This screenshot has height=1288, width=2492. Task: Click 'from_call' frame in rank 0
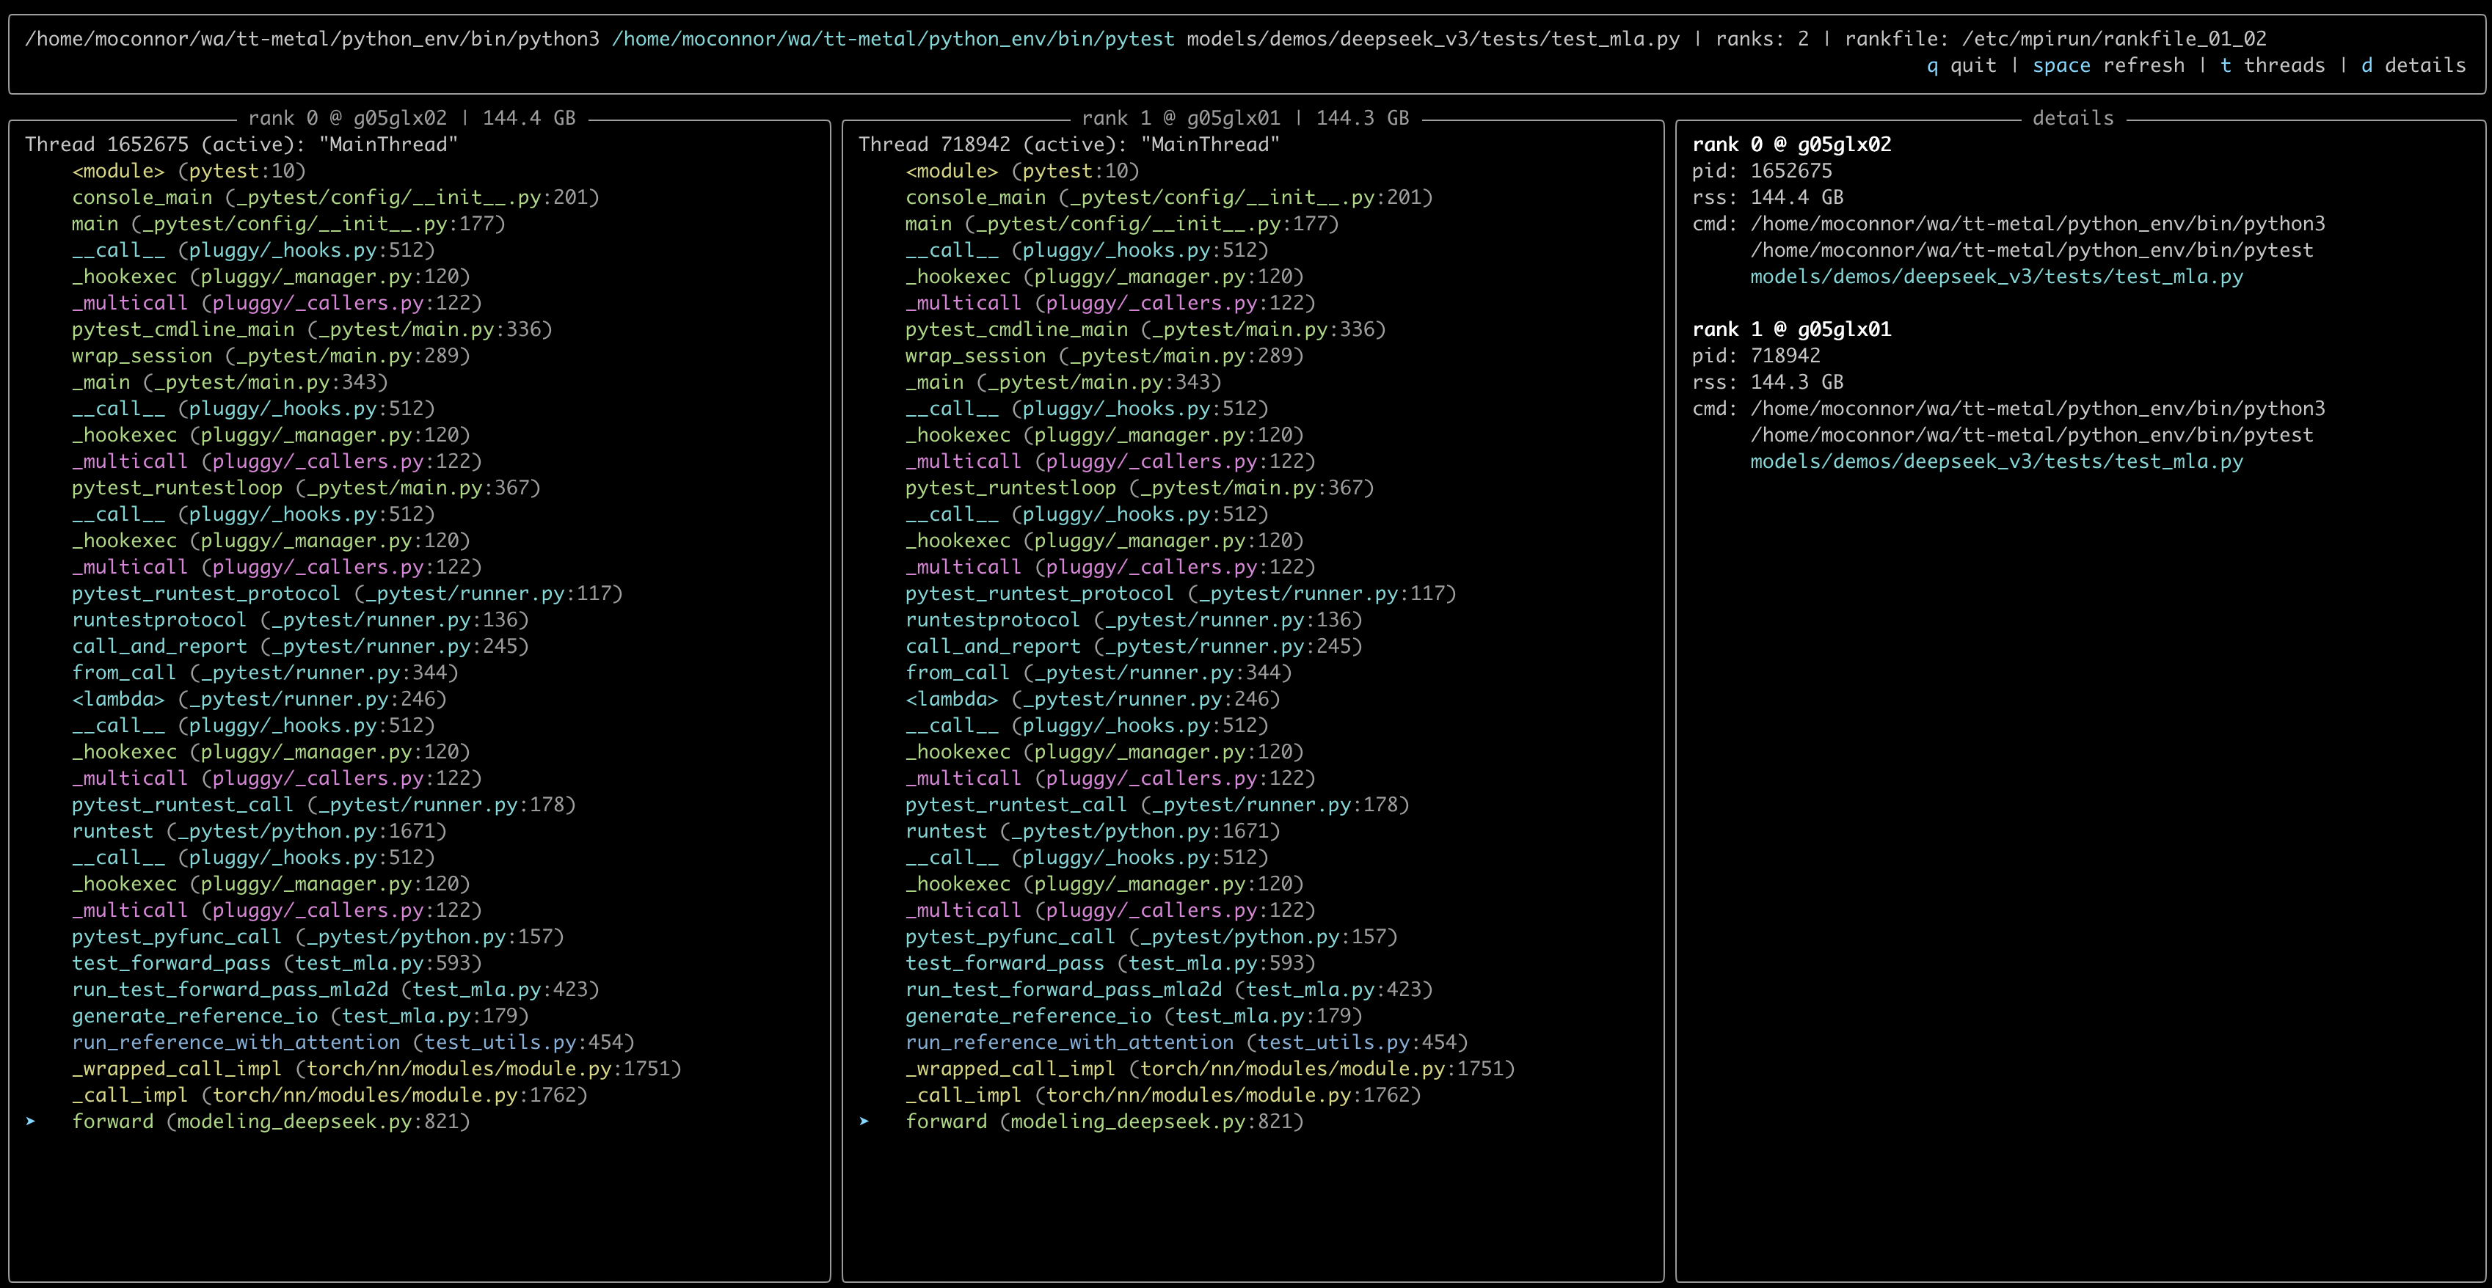click(265, 673)
